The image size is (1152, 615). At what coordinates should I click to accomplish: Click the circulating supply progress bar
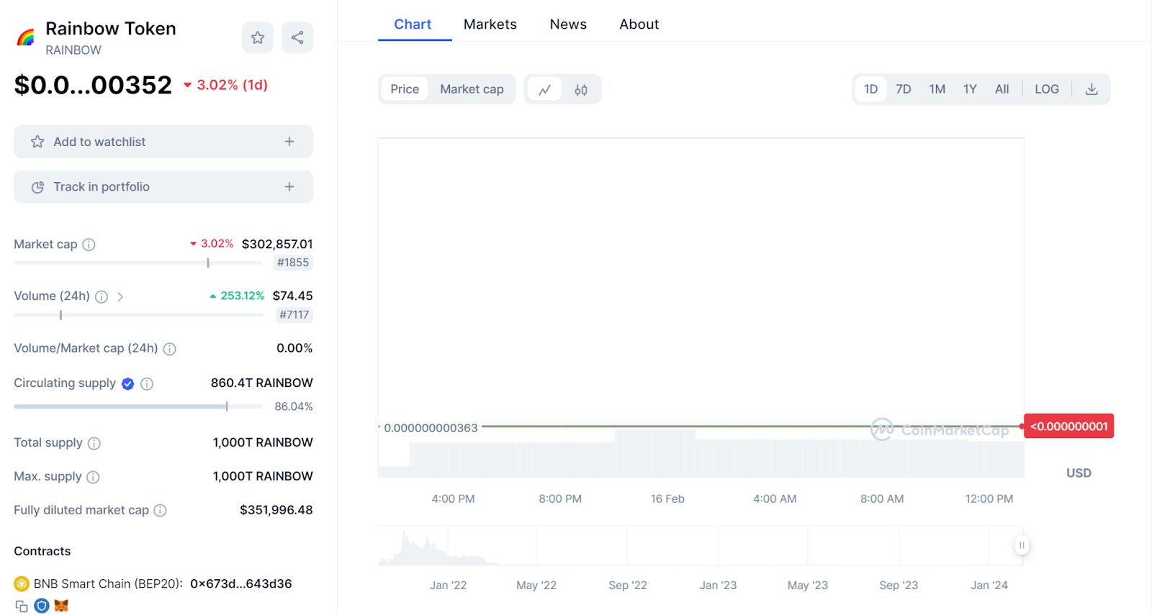138,406
